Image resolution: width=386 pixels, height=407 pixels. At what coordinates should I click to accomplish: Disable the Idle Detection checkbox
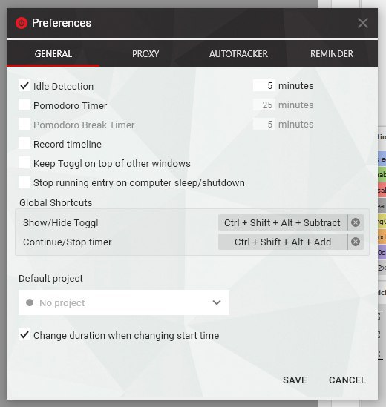point(24,86)
